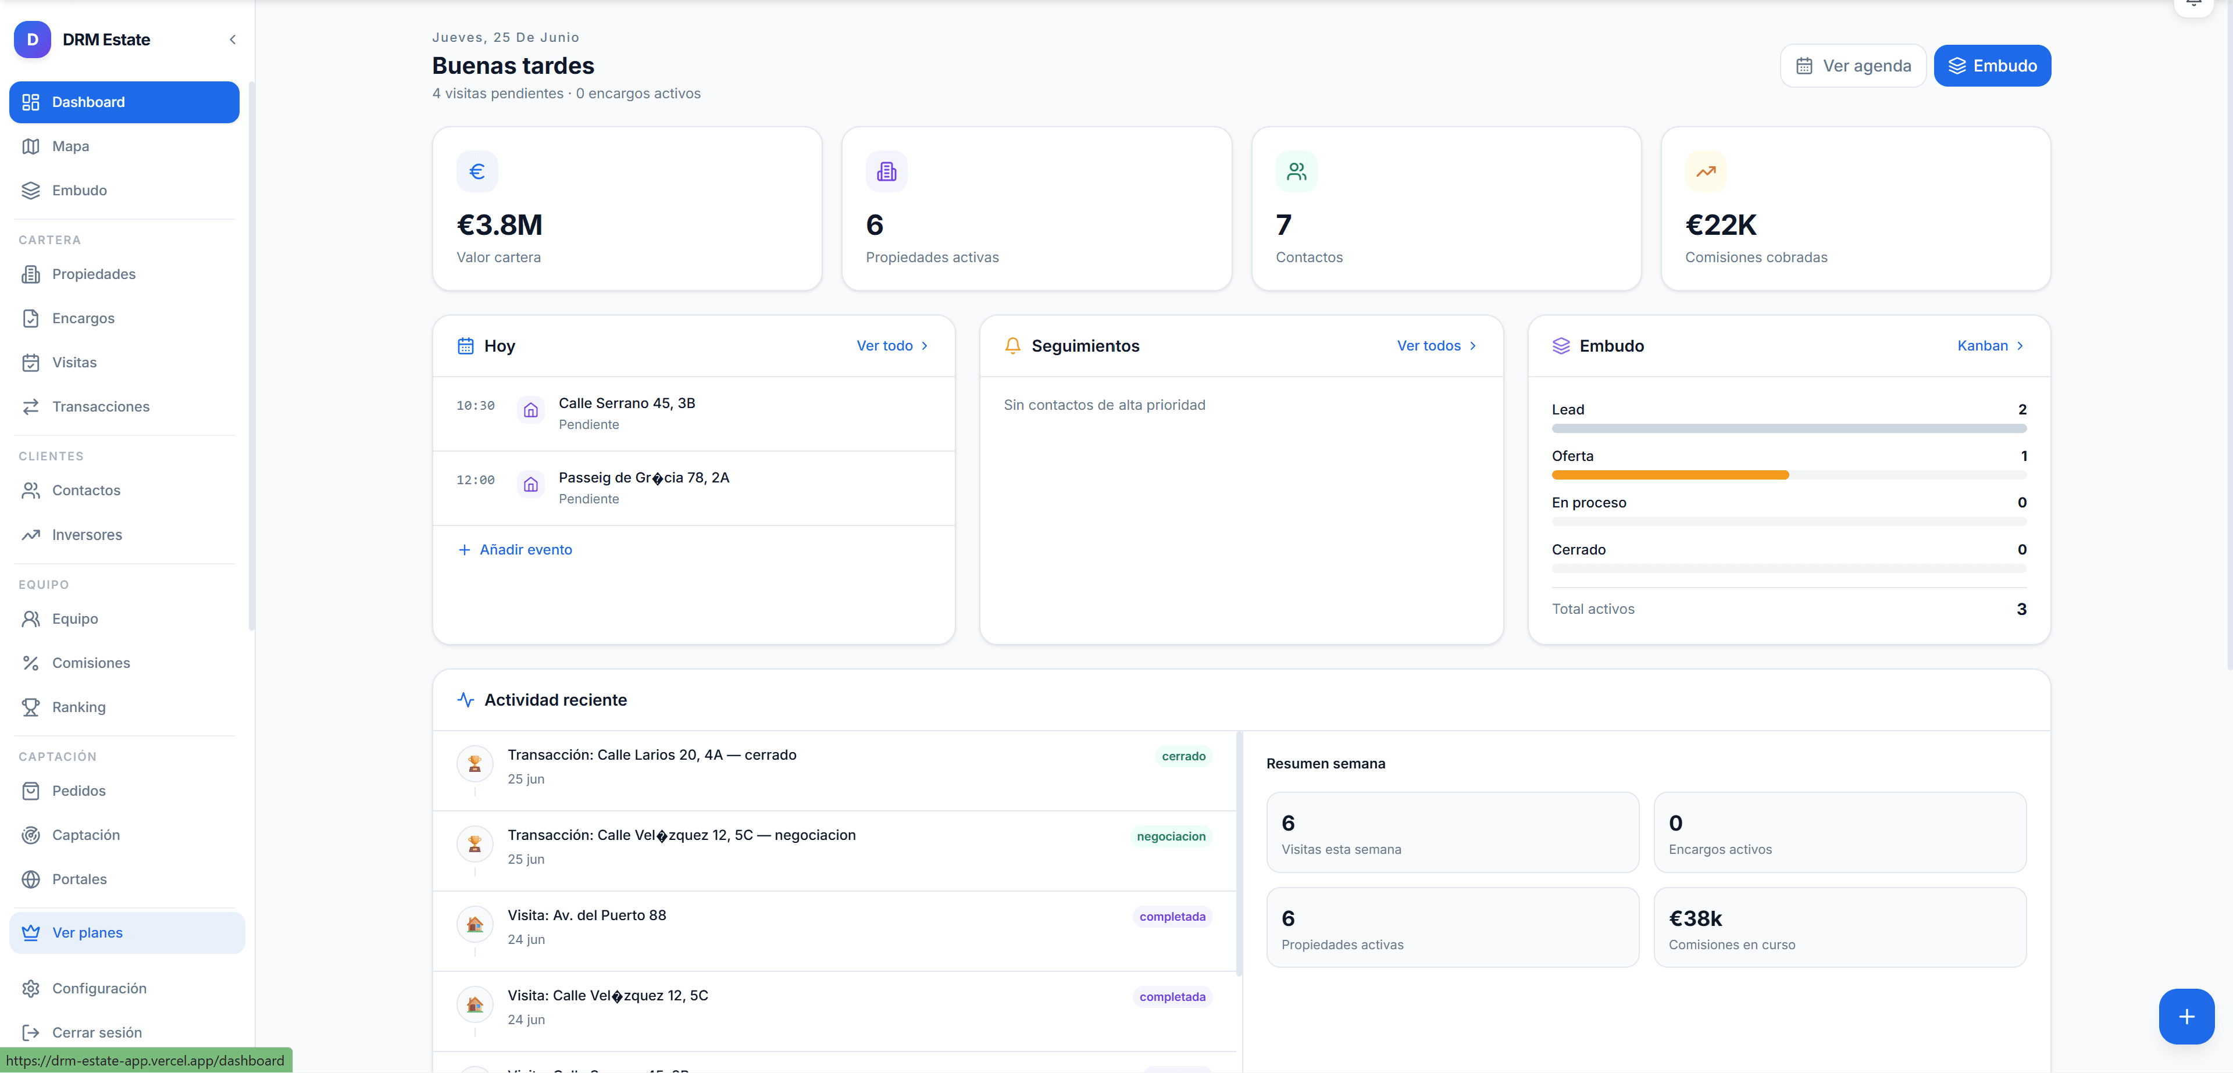Click the Inversores trend icon
This screenshot has height=1073, width=2233.
tap(31, 535)
